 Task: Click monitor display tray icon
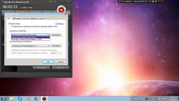[x=156, y=99]
